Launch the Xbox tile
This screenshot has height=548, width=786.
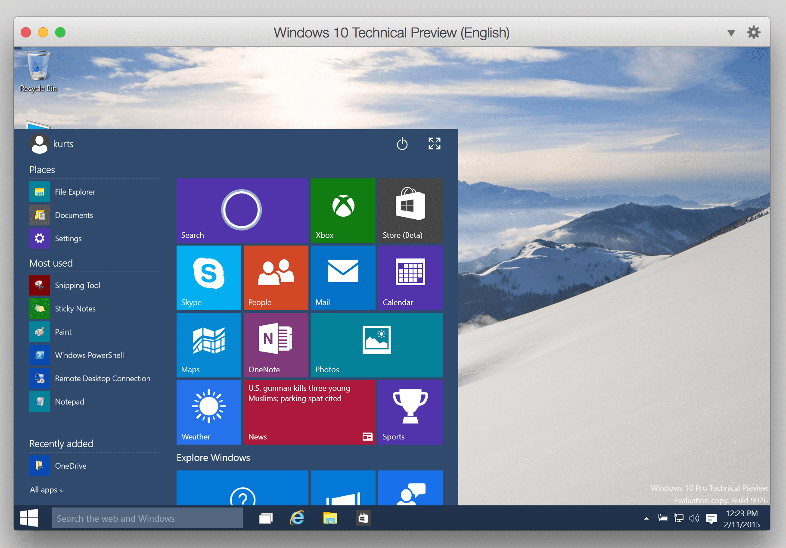coord(343,211)
